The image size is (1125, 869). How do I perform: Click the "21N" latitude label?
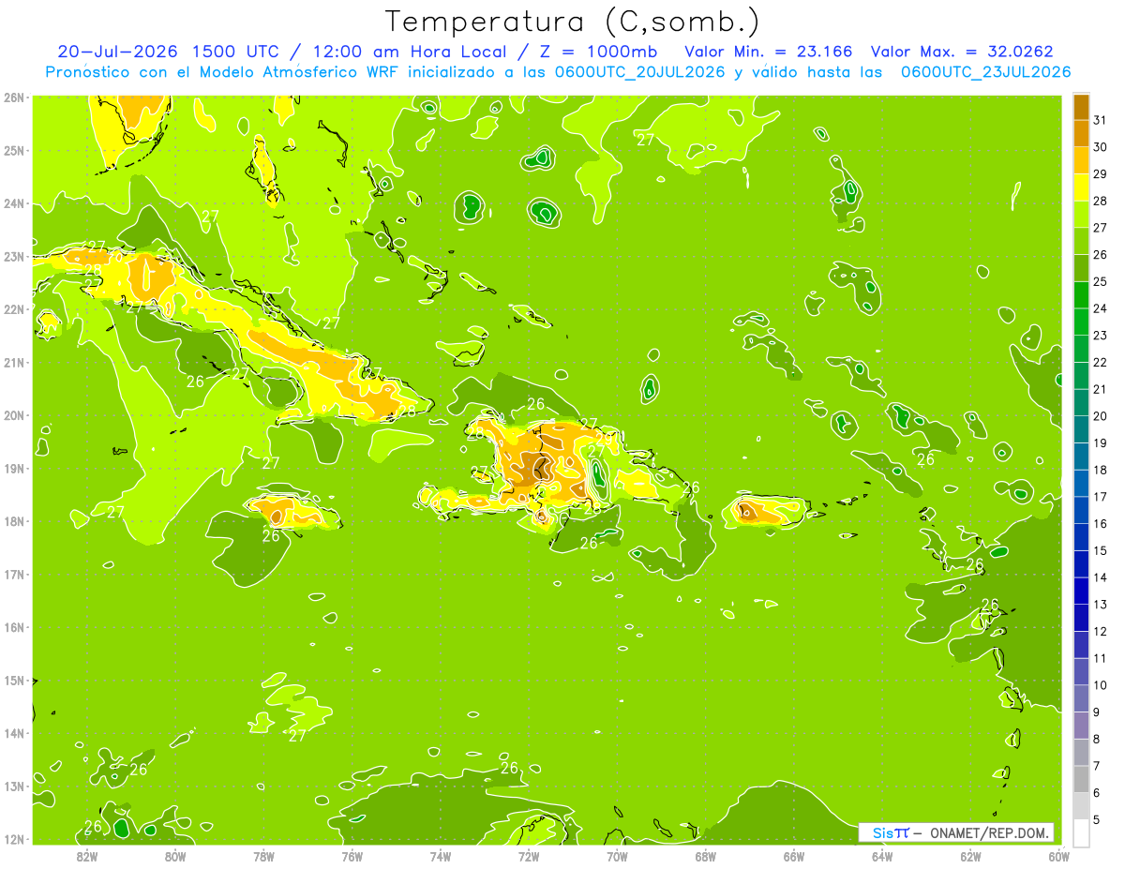[x=14, y=363]
